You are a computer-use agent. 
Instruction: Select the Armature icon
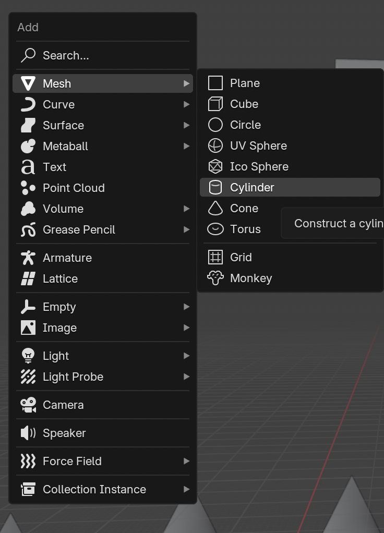(x=28, y=258)
